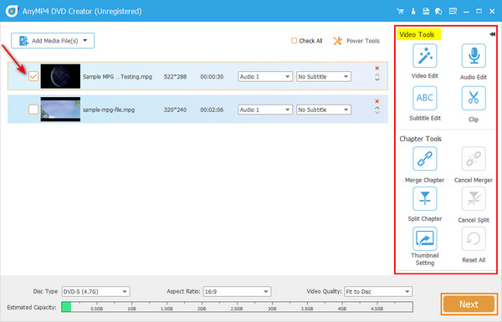Click the file name 'sample-mpg-file.mpg'
502x322 pixels.
click(109, 110)
